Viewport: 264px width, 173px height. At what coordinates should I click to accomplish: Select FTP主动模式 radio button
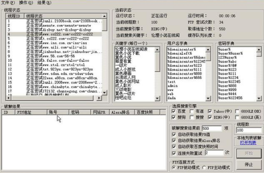pyautogui.click(x=204, y=167)
